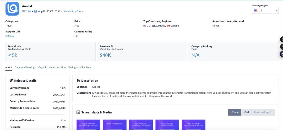Click the Aoocat app icon
The height and width of the screenshot is (130, 283).
[12, 9]
